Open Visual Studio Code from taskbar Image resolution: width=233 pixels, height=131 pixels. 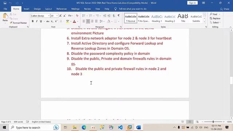pos(120,127)
